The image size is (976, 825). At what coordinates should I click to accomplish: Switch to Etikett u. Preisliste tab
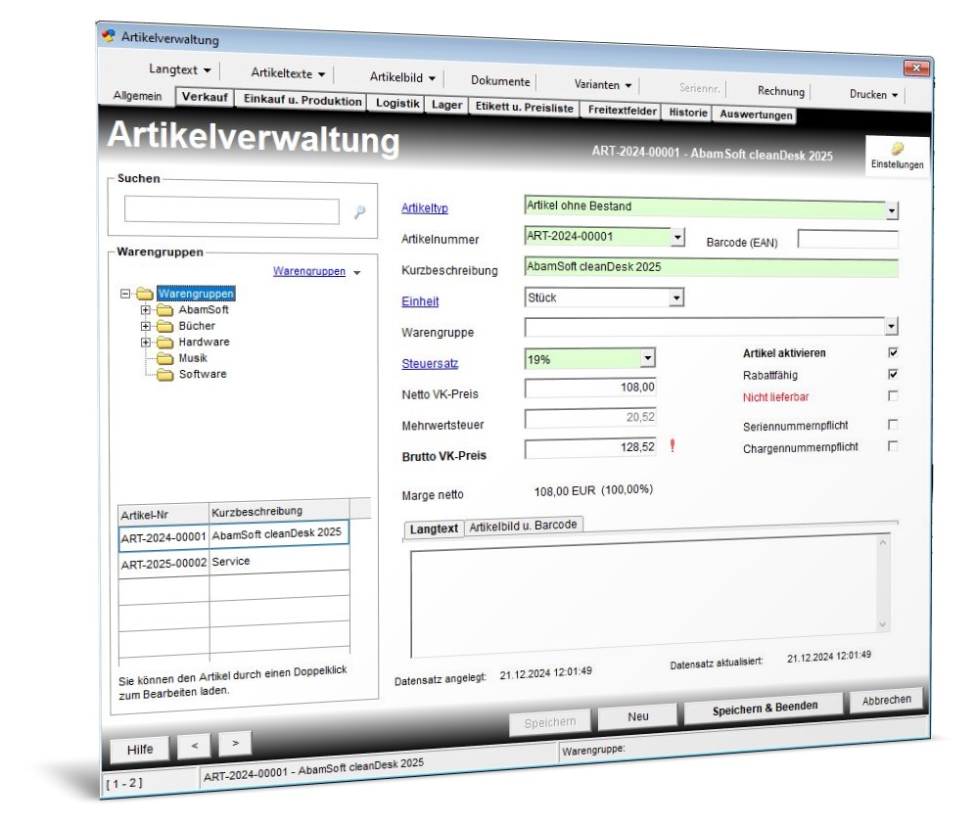[524, 107]
